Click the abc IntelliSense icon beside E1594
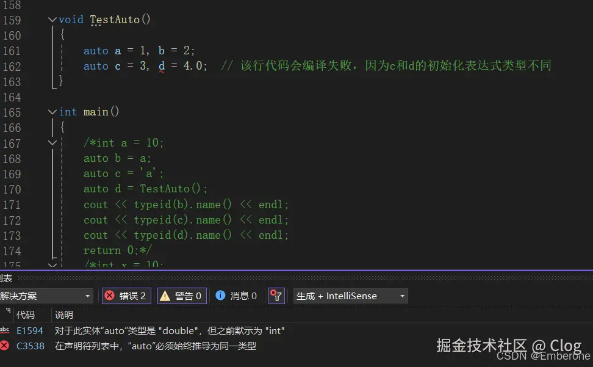Viewport: 593px width, 367px height. [4, 330]
